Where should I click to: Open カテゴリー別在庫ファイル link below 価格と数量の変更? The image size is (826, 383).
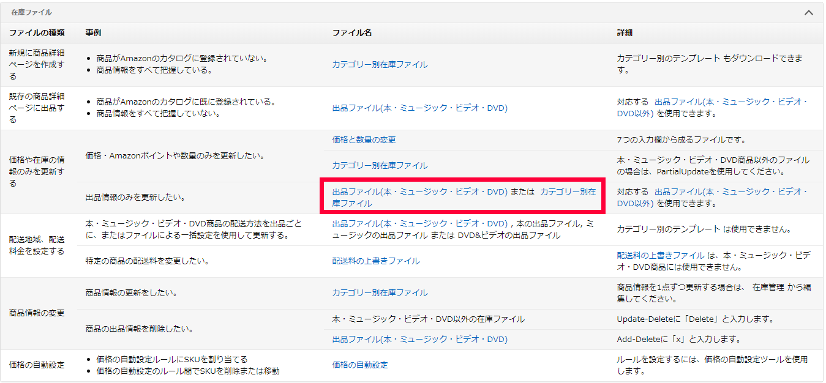coord(380,165)
